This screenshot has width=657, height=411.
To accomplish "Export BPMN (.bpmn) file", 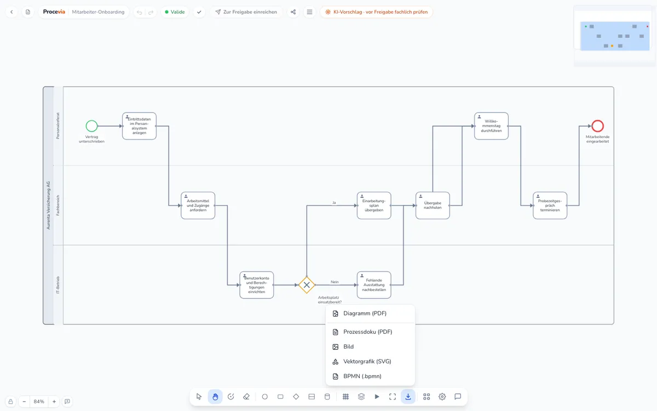I will coord(370,376).
